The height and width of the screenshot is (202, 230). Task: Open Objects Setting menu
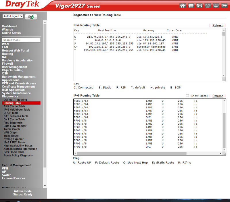[x=13, y=70]
